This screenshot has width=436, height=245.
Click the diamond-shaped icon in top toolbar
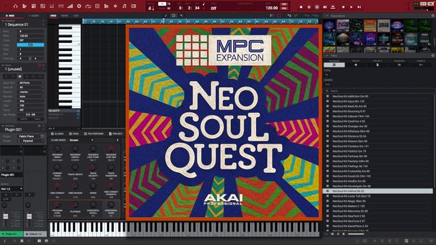point(115,6)
